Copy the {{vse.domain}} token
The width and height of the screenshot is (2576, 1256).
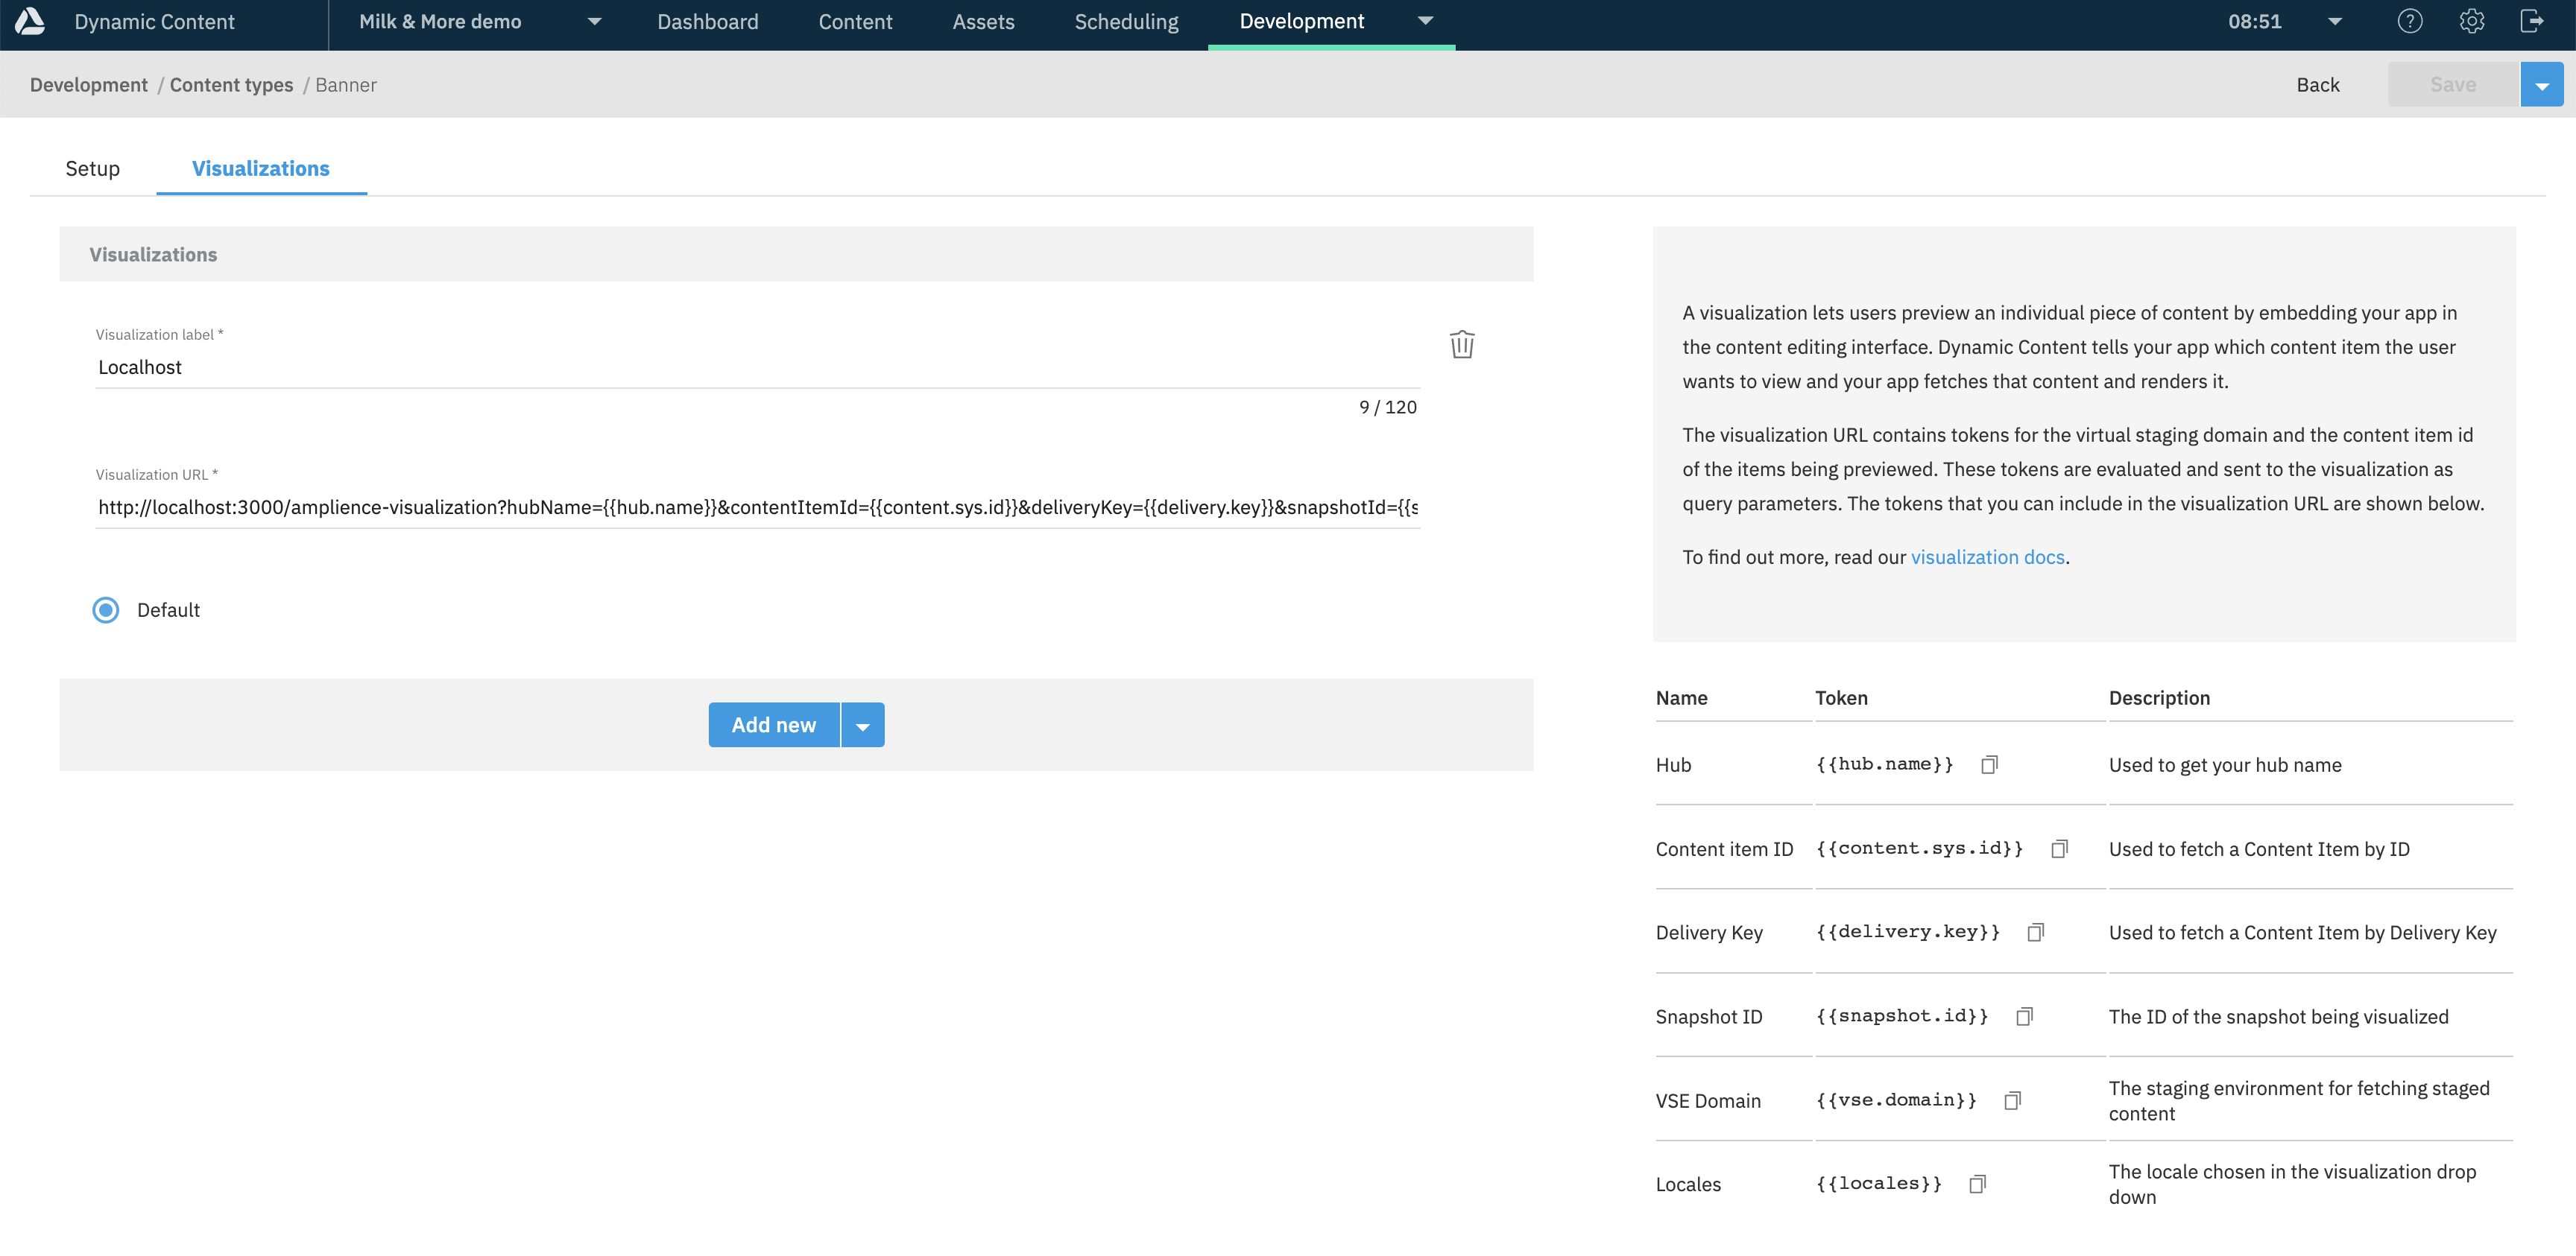(x=2012, y=1100)
